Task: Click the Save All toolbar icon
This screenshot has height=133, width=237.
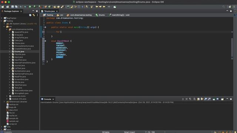Action: tap(16, 7)
